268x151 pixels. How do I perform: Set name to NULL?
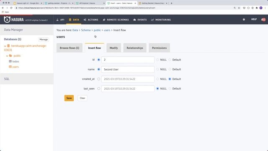coord(157,69)
